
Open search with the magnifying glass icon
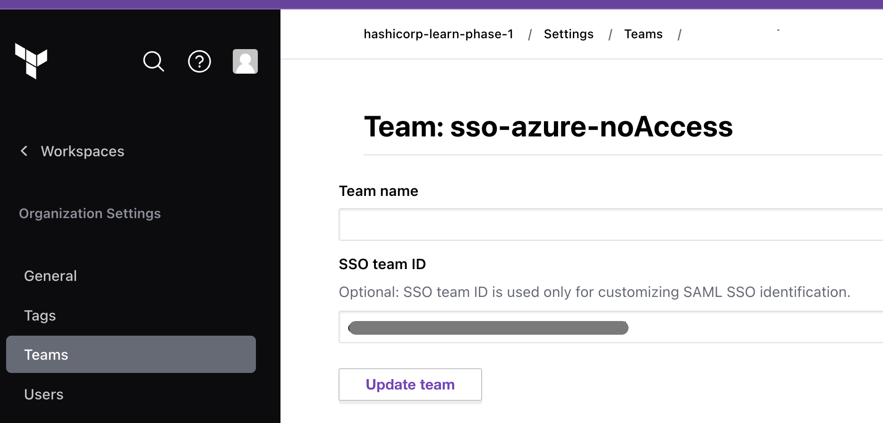tap(153, 61)
